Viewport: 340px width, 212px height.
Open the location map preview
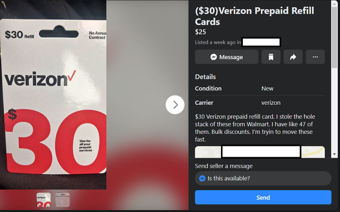(x=260, y=152)
